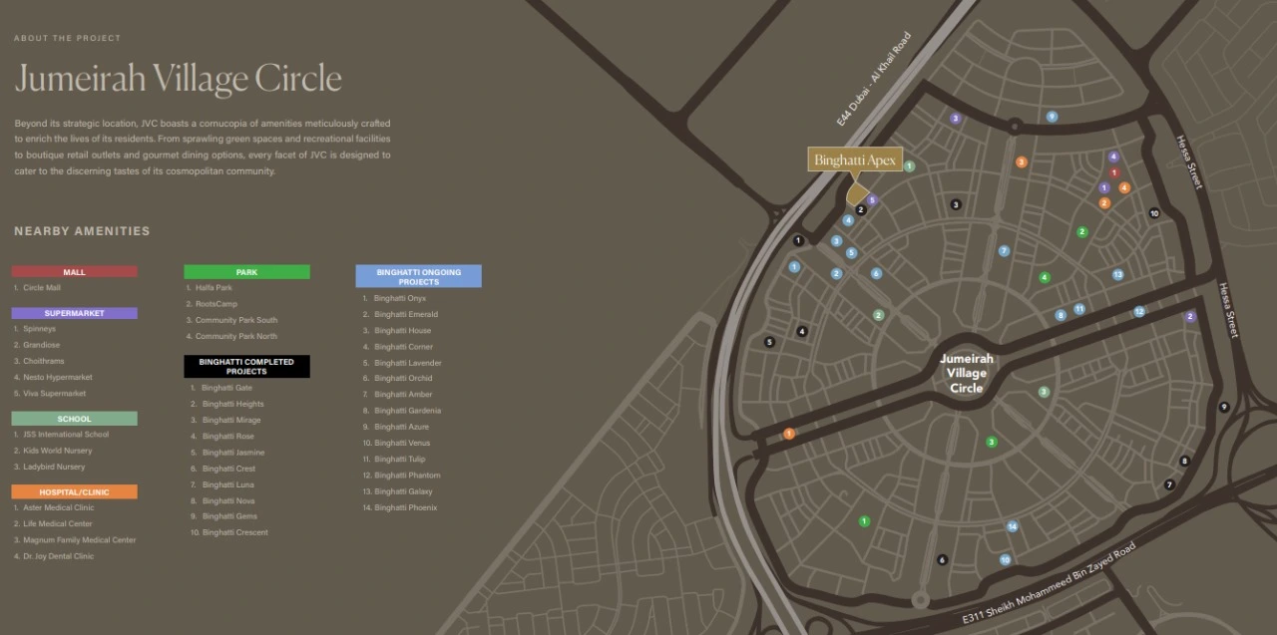Select purple Supermarket marker 4 (Nesto)
The image size is (1277, 635).
(1113, 157)
